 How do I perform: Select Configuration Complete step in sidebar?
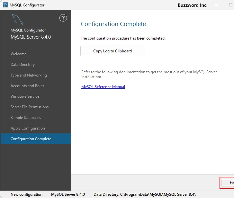point(36,139)
